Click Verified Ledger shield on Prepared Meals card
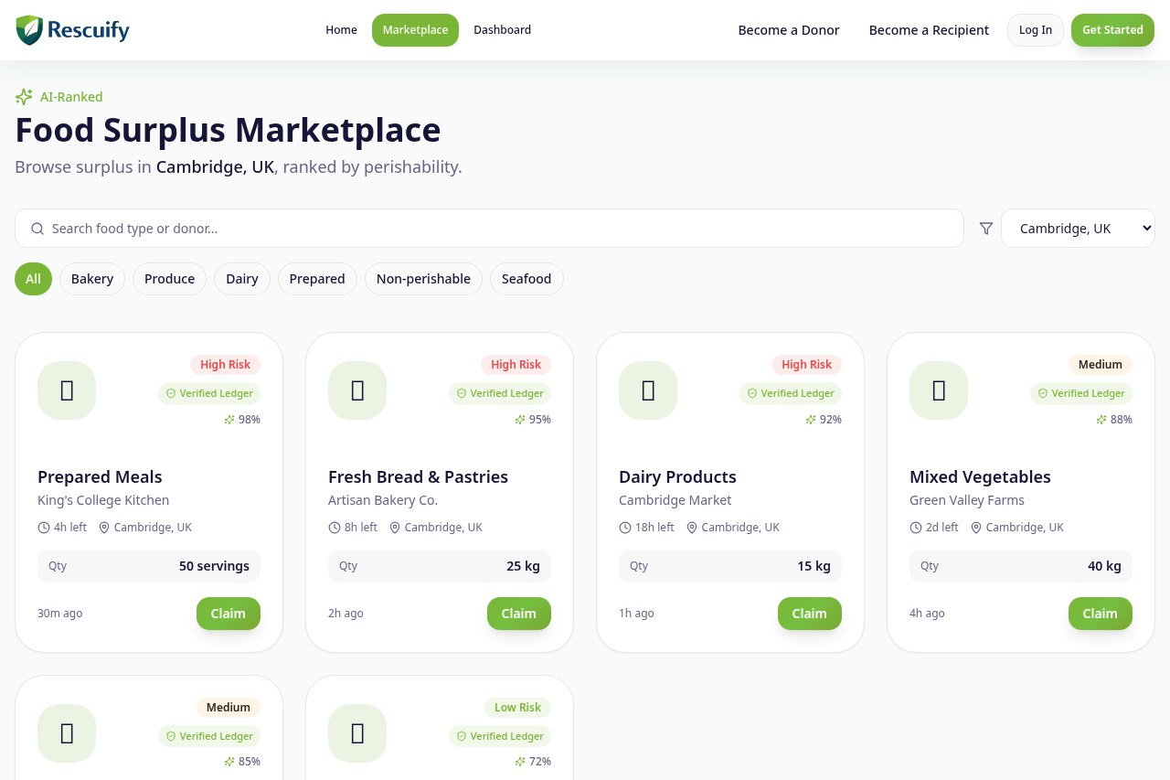This screenshot has width=1170, height=780. [171, 393]
